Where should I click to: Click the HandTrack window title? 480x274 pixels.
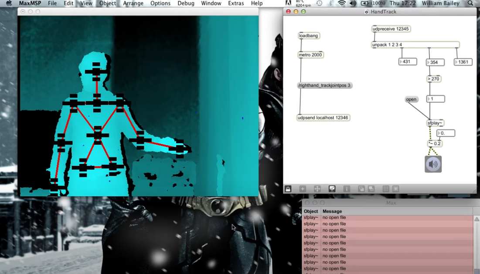tap(384, 12)
